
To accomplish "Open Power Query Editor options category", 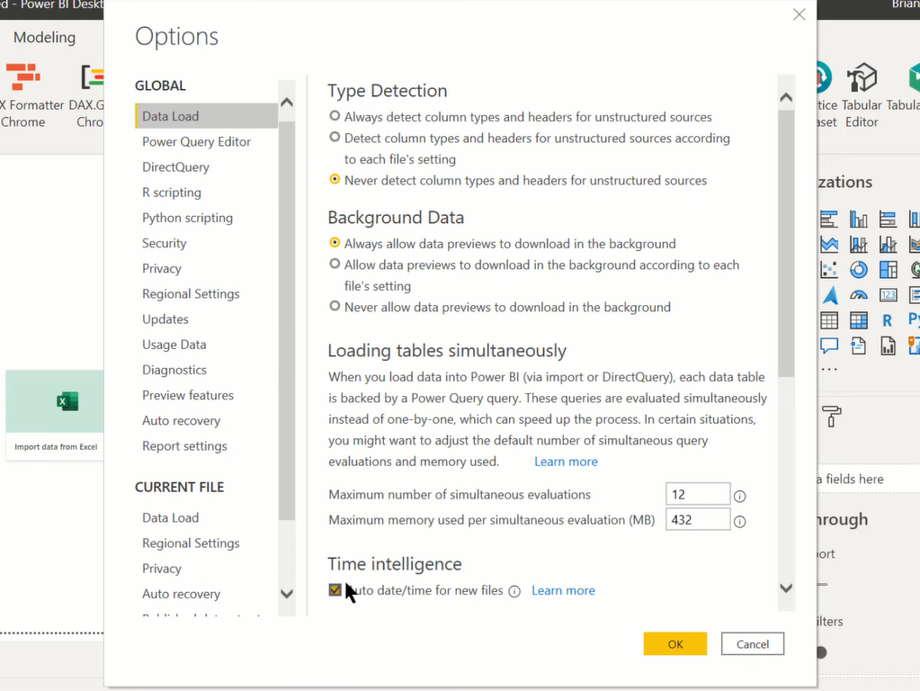I will (x=197, y=141).
